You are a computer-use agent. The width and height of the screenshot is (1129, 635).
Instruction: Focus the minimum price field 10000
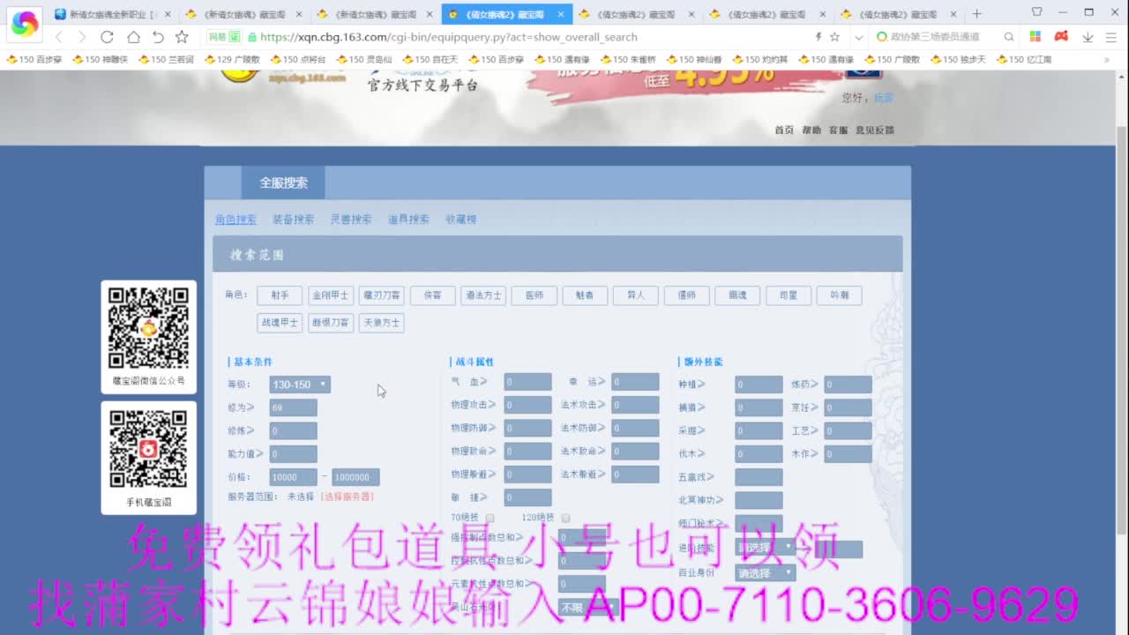coord(293,477)
